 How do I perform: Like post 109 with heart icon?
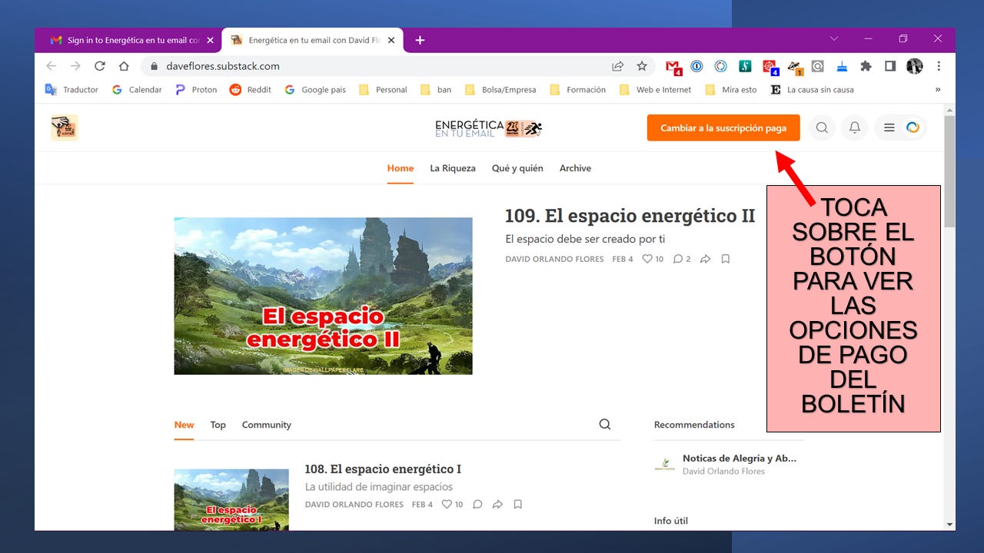pos(653,259)
